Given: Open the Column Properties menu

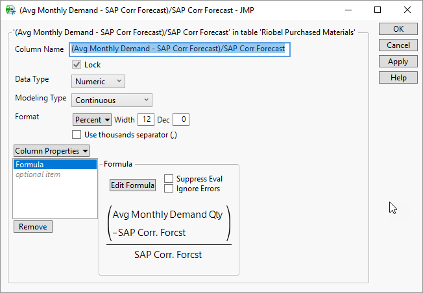Looking at the screenshot, I should point(51,151).
